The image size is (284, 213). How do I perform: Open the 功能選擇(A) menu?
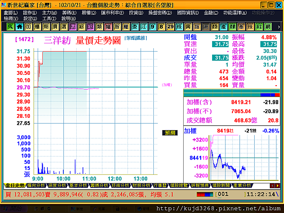click(235, 13)
